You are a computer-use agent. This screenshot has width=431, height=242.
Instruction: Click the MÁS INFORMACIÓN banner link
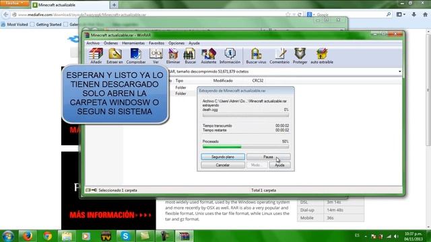coord(110,215)
